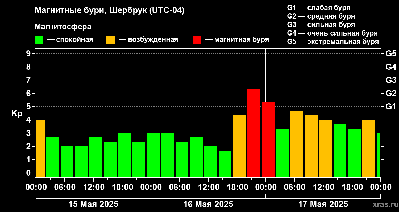This screenshot has height=212, width=399.
Task: Click the title 'Магнитные бури, Шербрук (UTC-04)'
Action: coord(110,11)
